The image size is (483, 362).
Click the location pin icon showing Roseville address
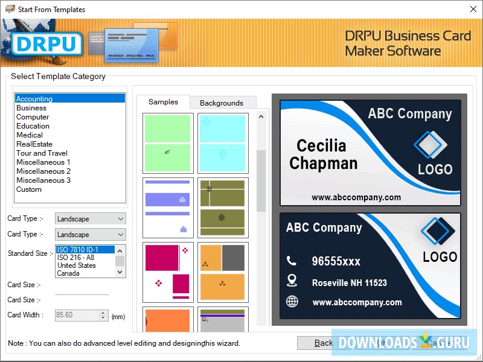(292, 281)
